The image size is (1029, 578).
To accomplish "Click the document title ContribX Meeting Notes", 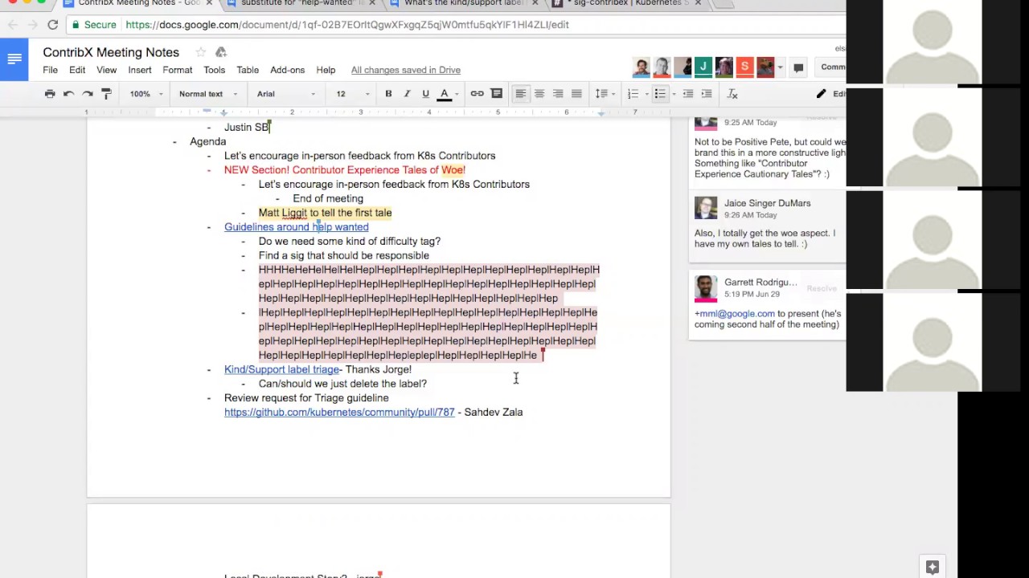I will [x=111, y=52].
